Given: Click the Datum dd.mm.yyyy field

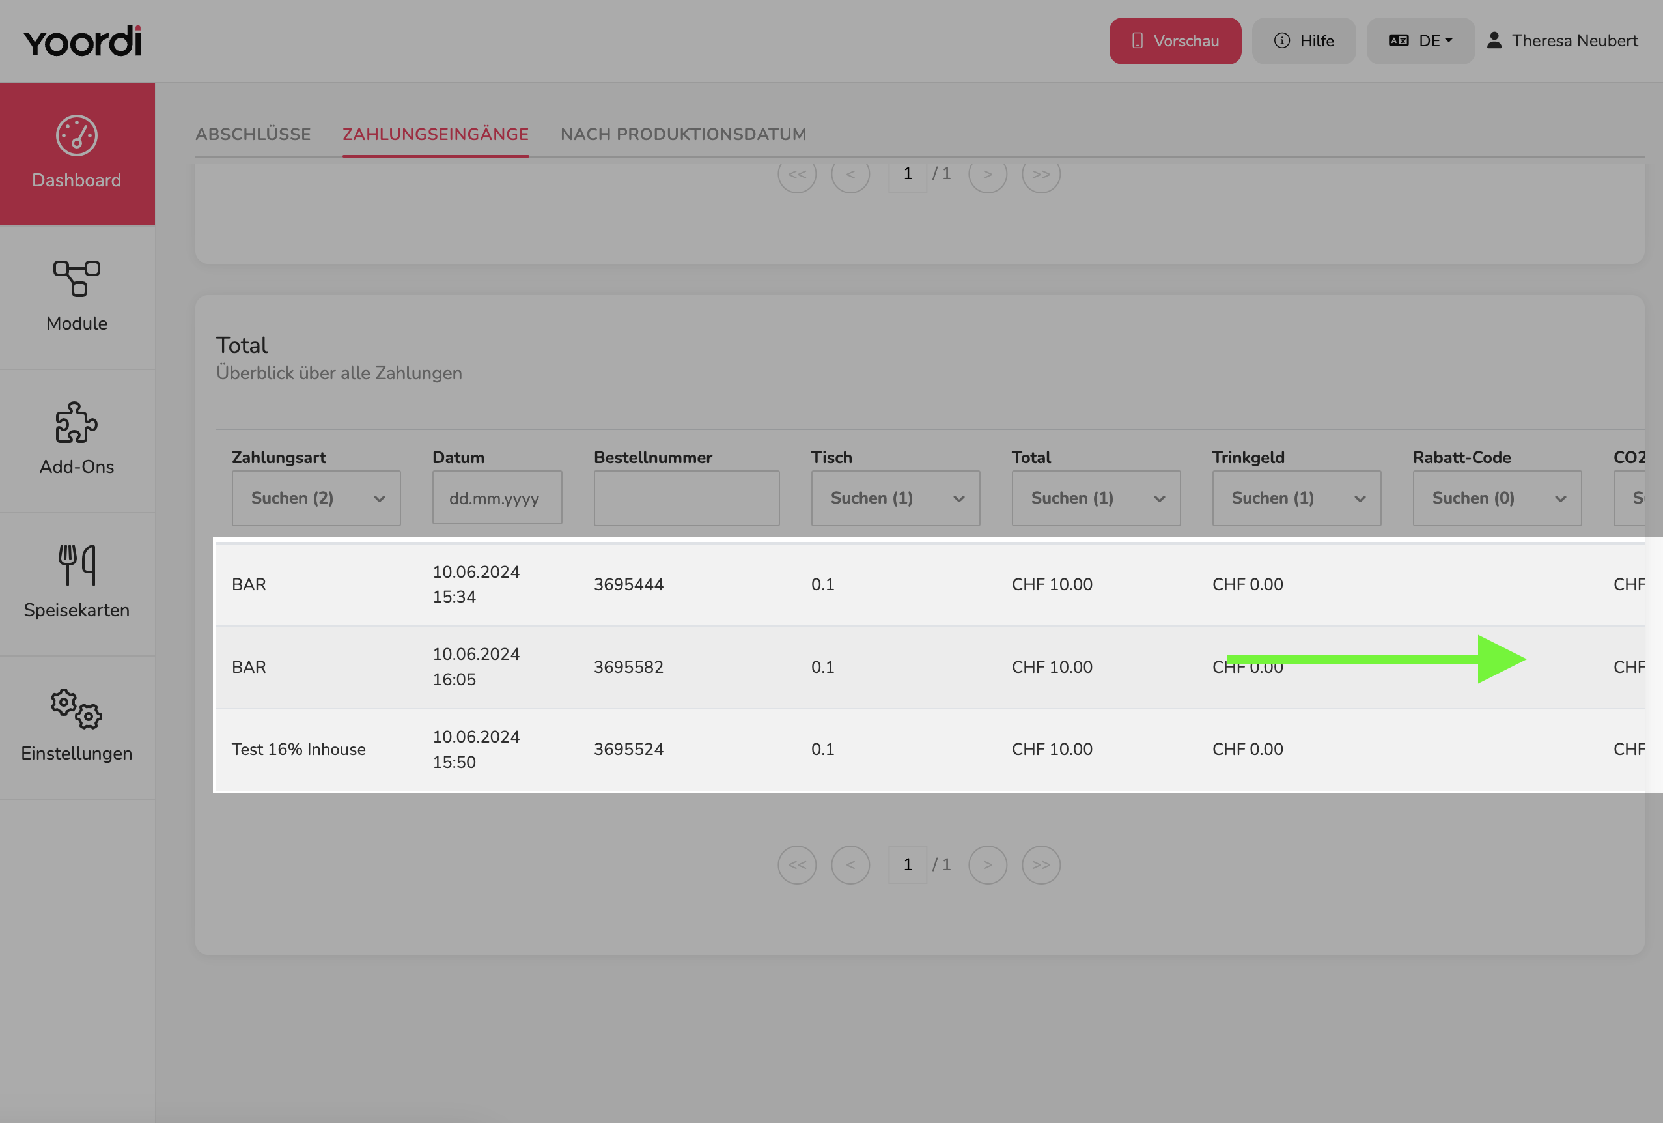Looking at the screenshot, I should (x=497, y=498).
